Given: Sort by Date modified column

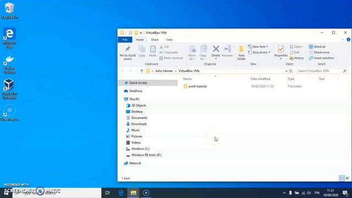Looking at the screenshot, I should tap(260, 79).
